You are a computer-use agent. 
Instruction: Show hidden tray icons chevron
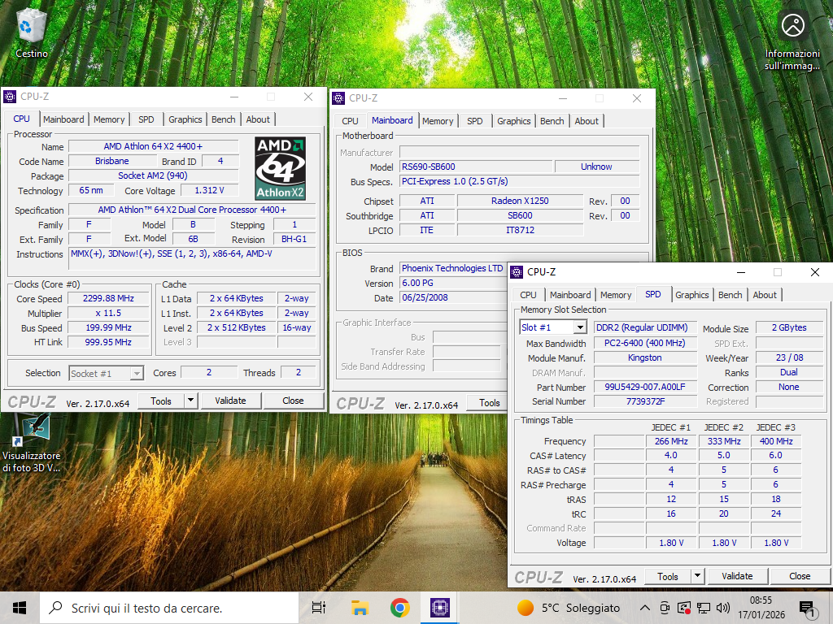point(644,608)
